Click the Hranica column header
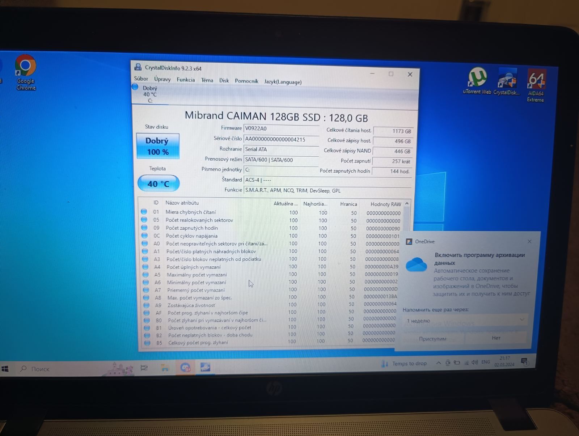 tap(348, 204)
